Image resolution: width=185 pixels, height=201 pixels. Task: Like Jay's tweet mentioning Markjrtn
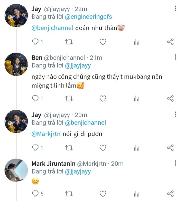103,148
